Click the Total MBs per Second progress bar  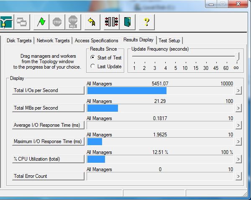coord(160,108)
